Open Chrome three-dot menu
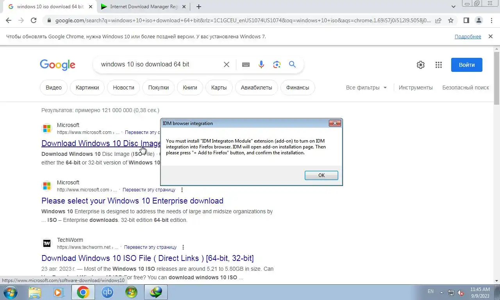 pos(491,20)
